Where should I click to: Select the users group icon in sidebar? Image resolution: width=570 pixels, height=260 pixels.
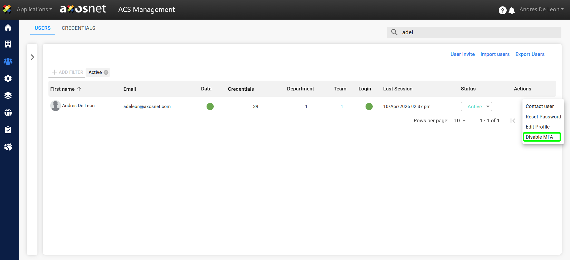[8, 61]
